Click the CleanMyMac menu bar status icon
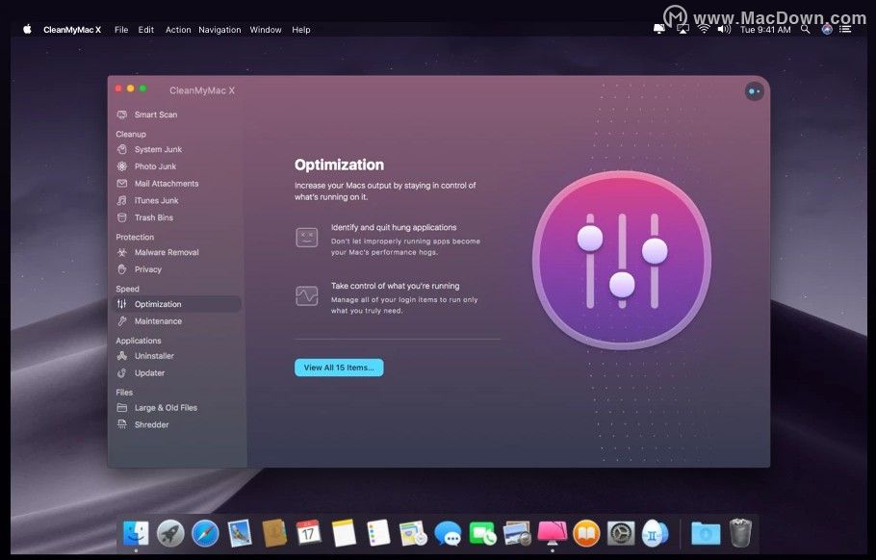The width and height of the screenshot is (876, 560). point(659,29)
